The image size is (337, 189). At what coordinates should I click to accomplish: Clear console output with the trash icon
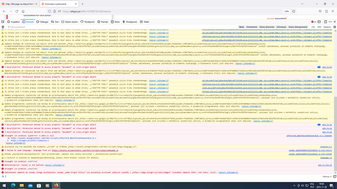(x=3, y=27)
